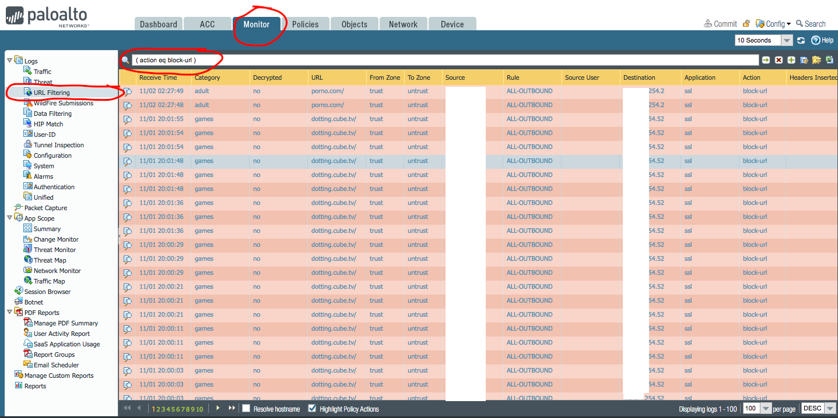Add a new filter with green plus icon
The image size is (838, 418).
pos(791,59)
